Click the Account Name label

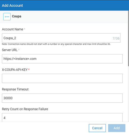point(13,29)
